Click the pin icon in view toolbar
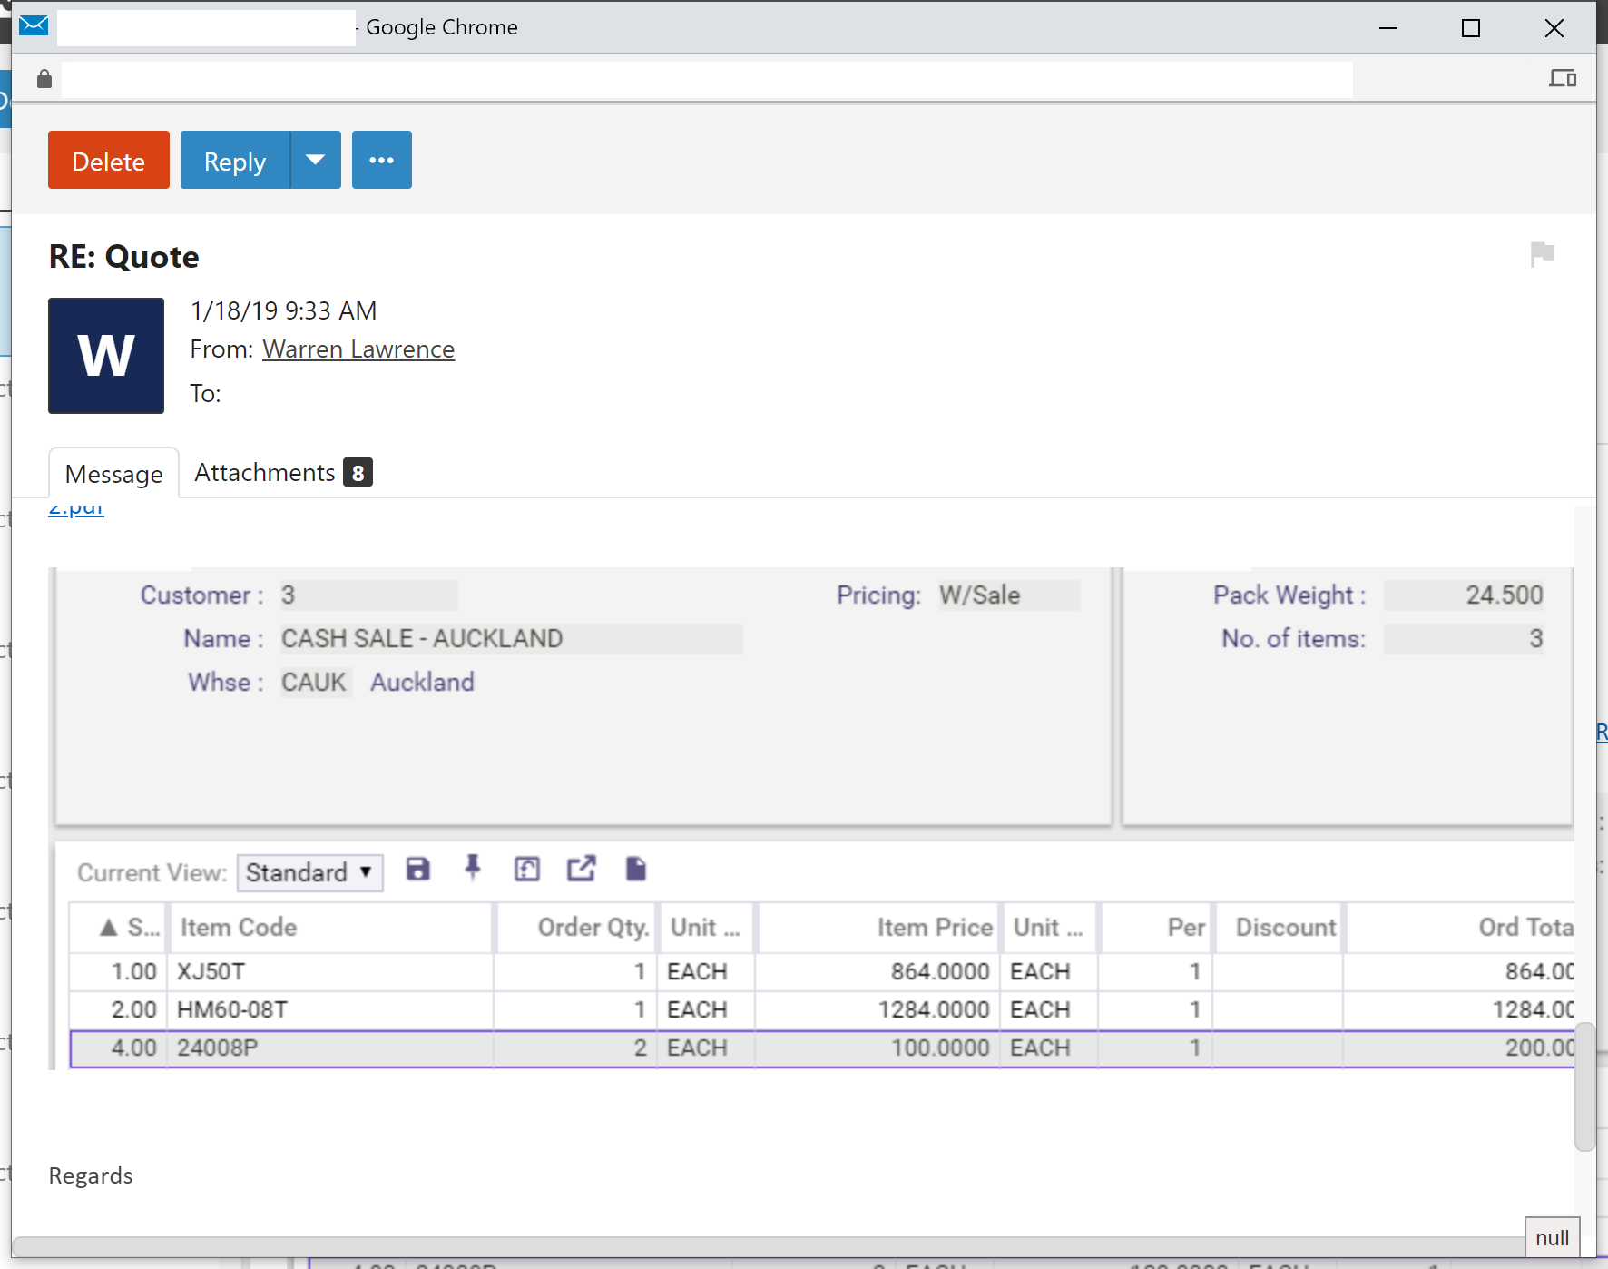1608x1269 pixels. click(x=472, y=869)
